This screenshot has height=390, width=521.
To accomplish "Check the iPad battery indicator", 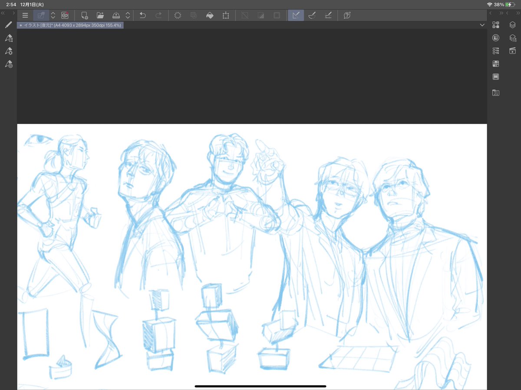I will coord(510,4).
